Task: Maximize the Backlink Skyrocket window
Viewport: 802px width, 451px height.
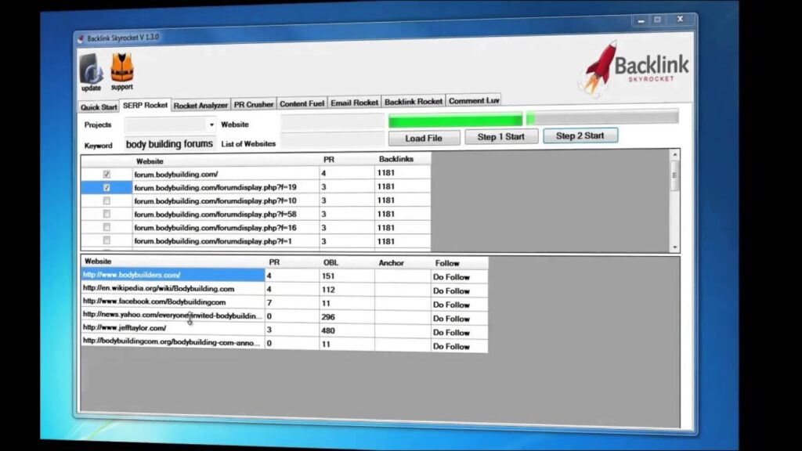Action: [x=657, y=20]
